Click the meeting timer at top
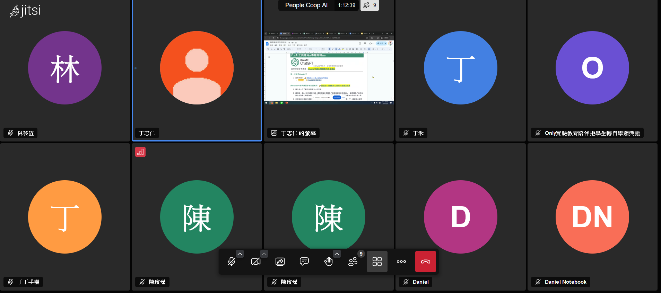This screenshot has width=661, height=293. [347, 5]
